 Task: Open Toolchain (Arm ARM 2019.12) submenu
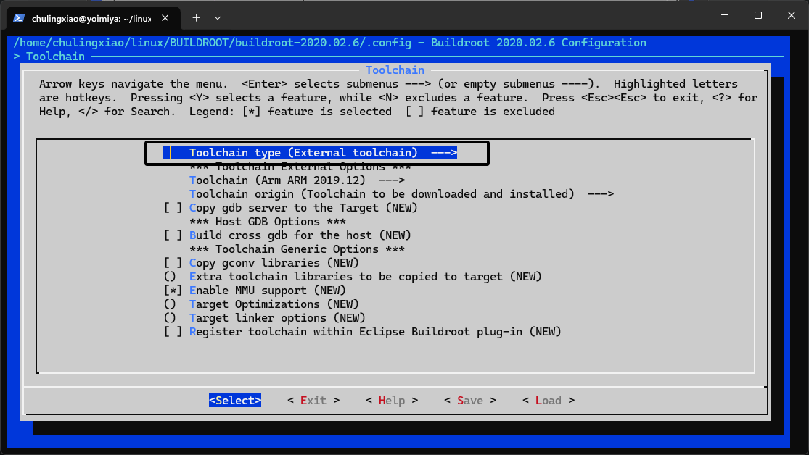coord(297,180)
